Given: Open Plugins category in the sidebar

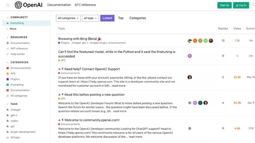Looking at the screenshot, I should click(15, 79).
